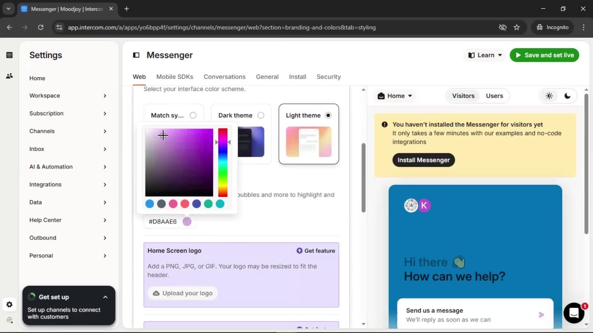Click the tracking protection eye icon
Screen dimensions: 593x333
[x=503, y=27]
